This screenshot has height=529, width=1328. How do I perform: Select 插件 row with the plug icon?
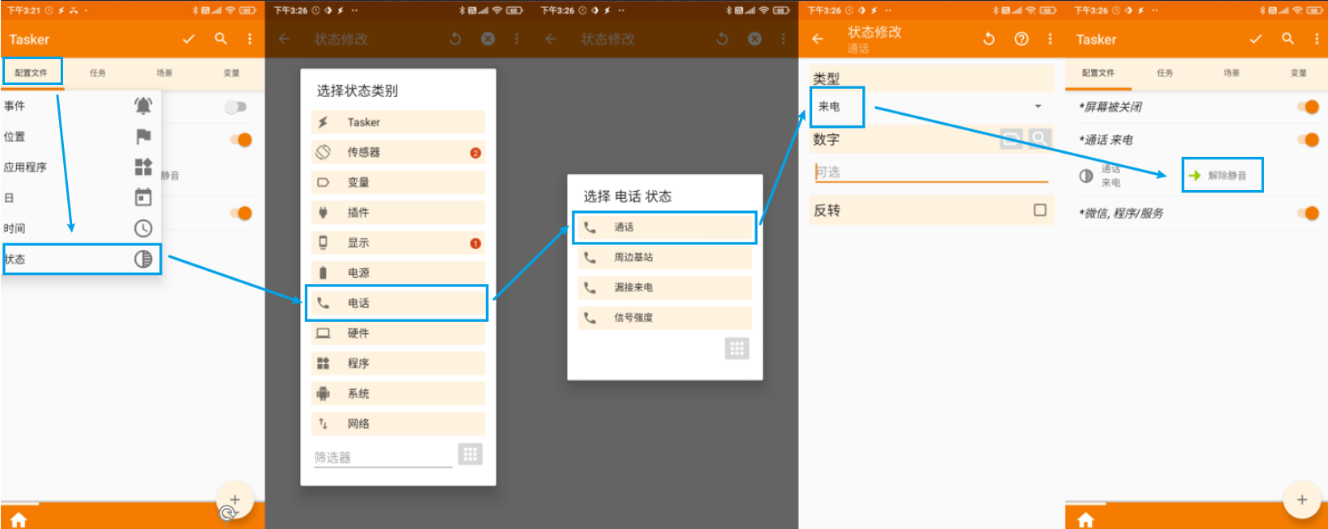click(x=398, y=213)
